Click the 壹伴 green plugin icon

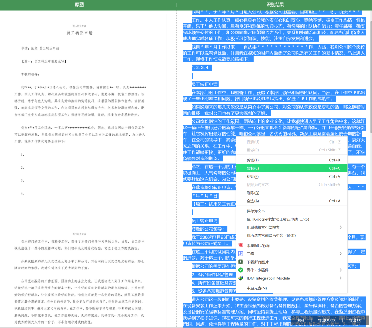(x=240, y=270)
